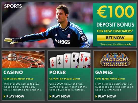Select PLAY NOW under Games
138x103 pixels.
click(x=107, y=96)
